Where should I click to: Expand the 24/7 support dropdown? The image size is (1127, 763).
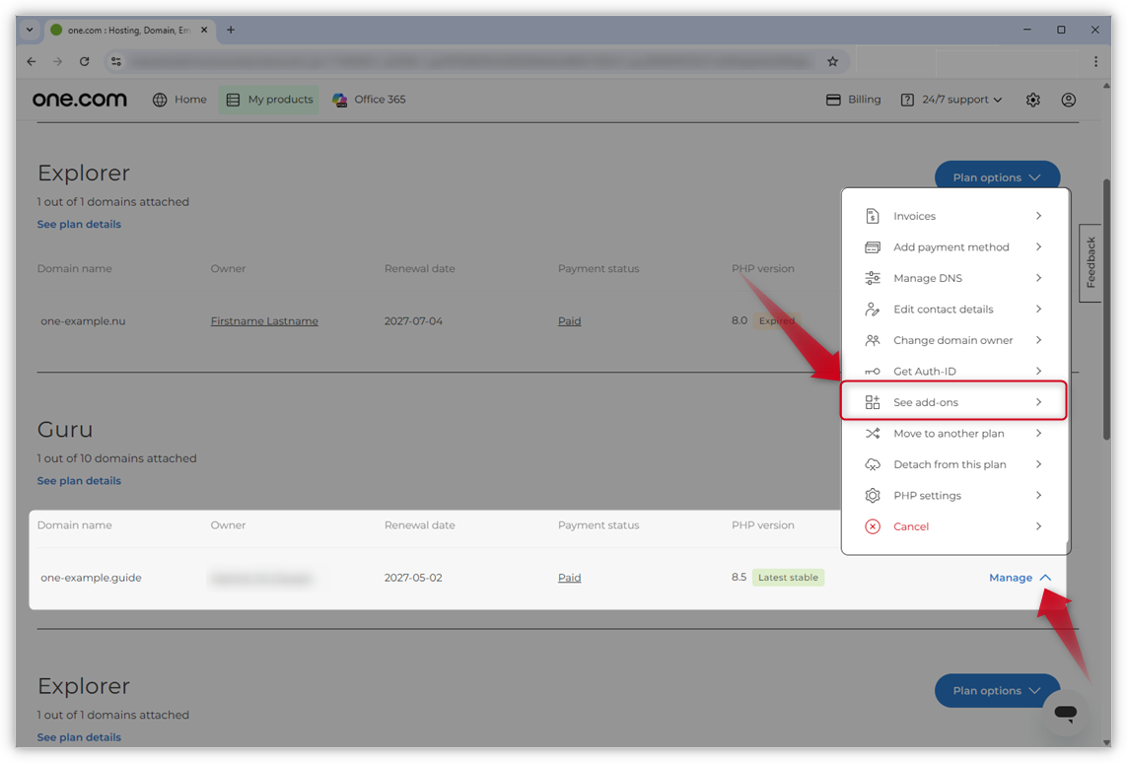pos(998,100)
